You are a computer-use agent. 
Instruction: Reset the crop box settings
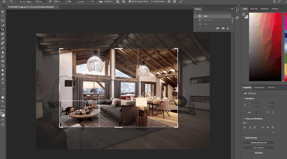point(169,2)
